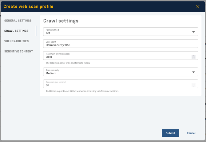This screenshot has width=206, height=142.
Task: Expand the Scan intensity dropdown
Action: tap(117, 72)
